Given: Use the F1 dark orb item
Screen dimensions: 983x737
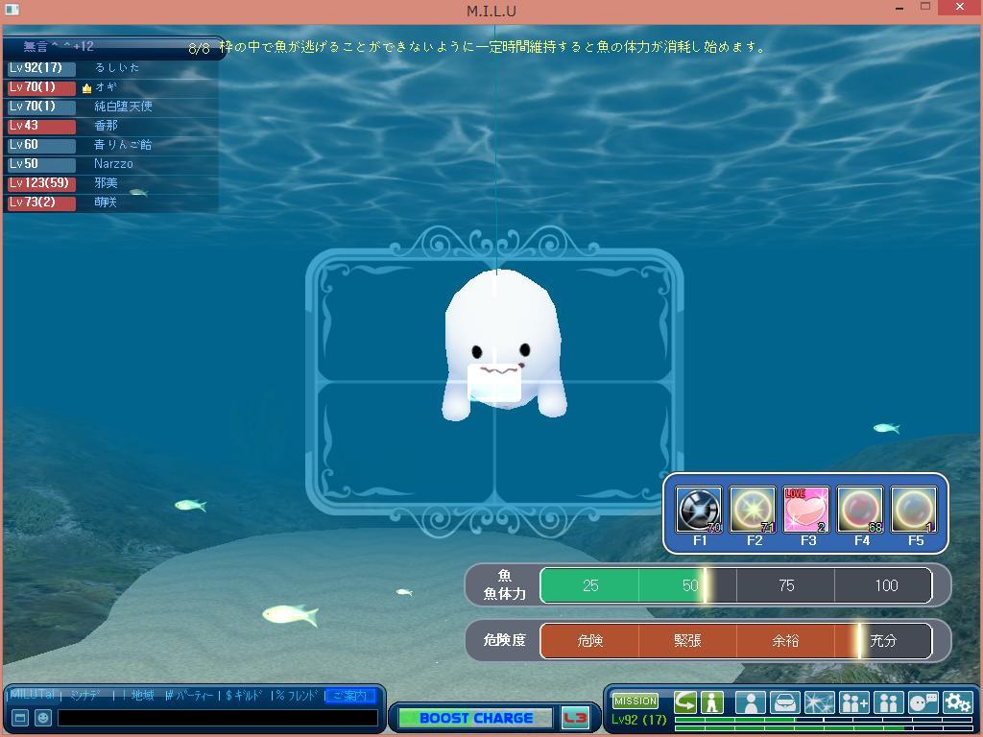Looking at the screenshot, I should point(698,510).
